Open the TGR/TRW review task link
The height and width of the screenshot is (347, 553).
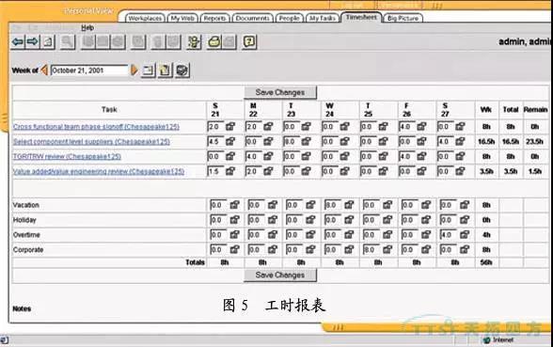67,156
